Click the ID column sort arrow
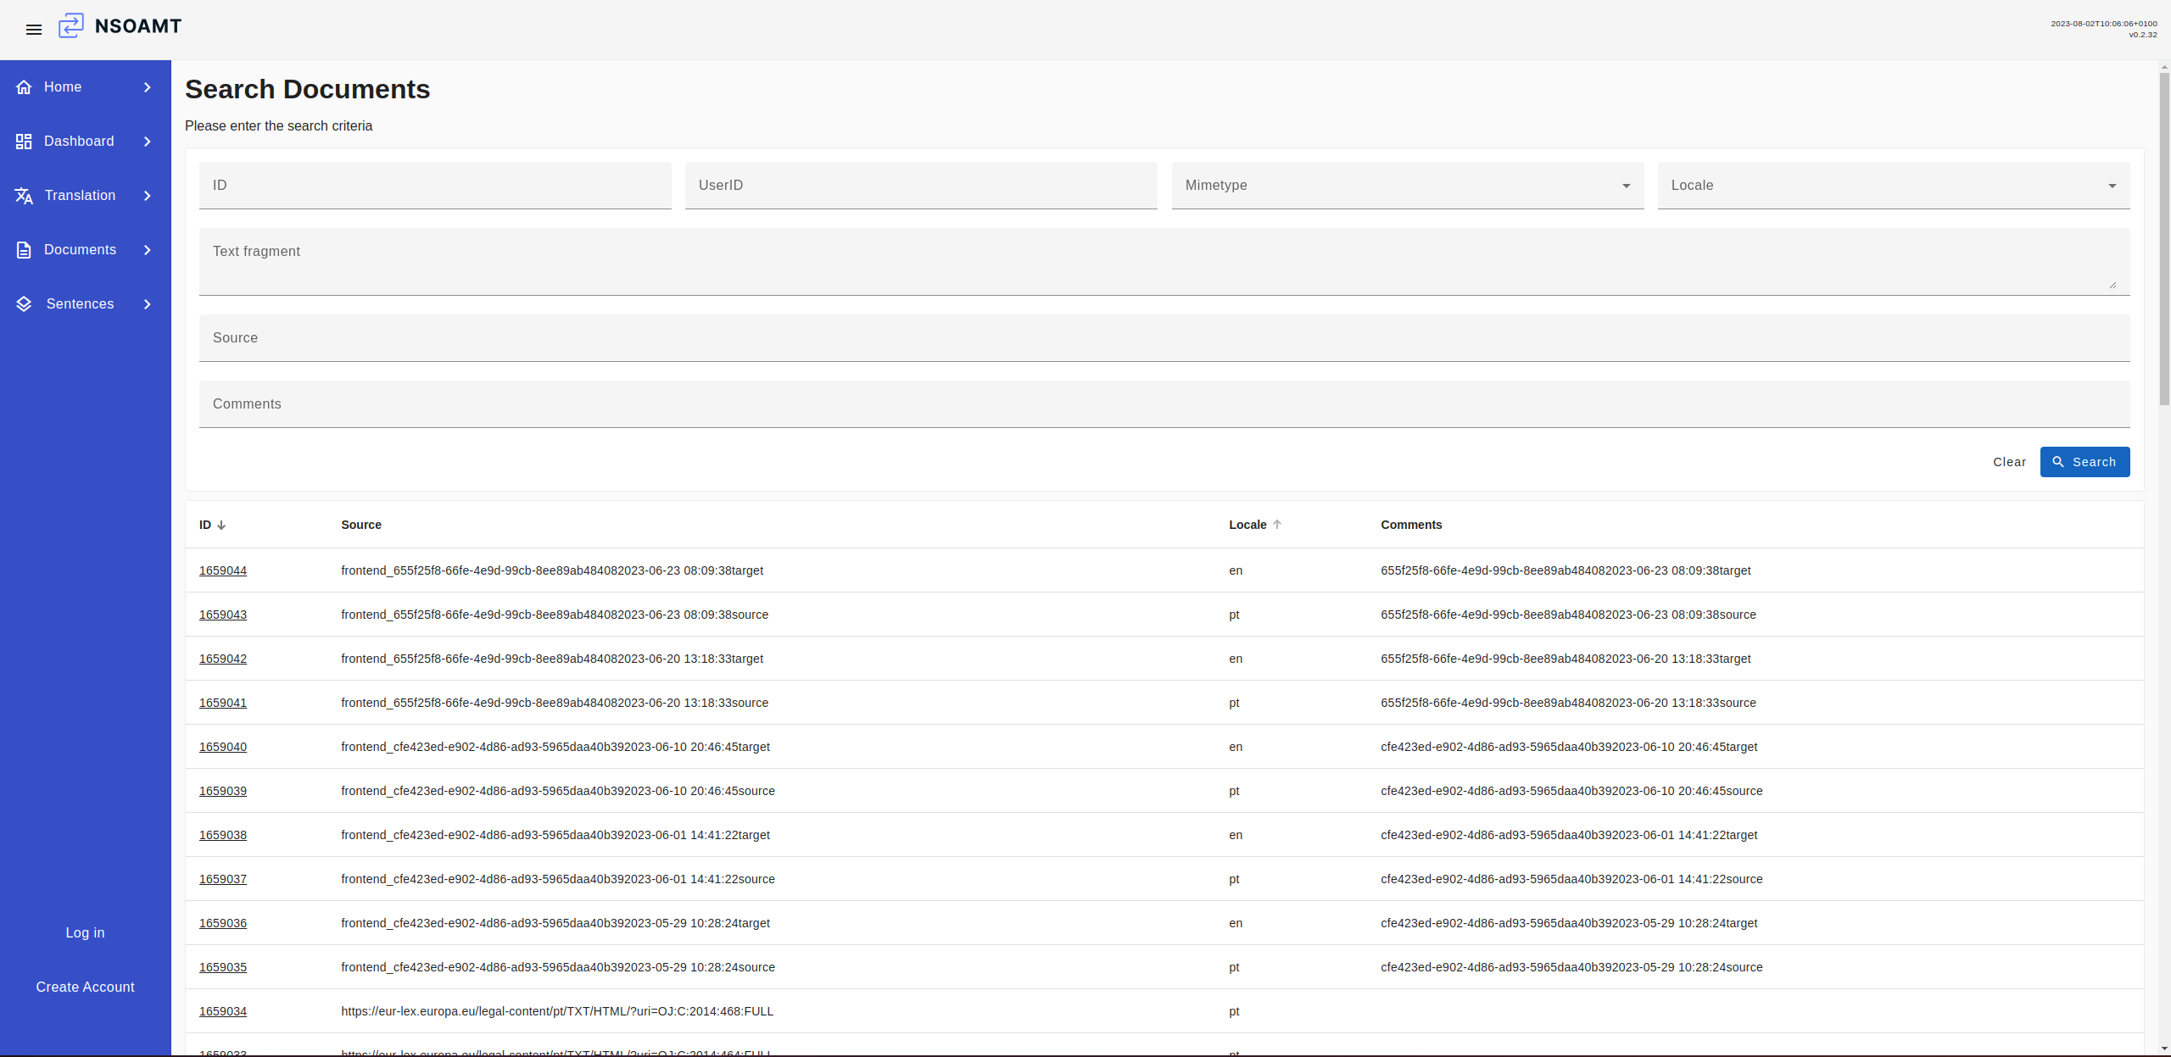2171x1057 pixels. 221,526
